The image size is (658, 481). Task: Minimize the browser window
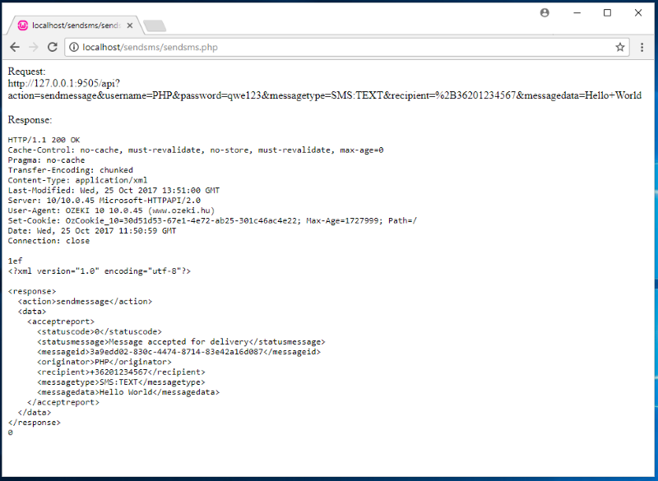click(x=577, y=12)
